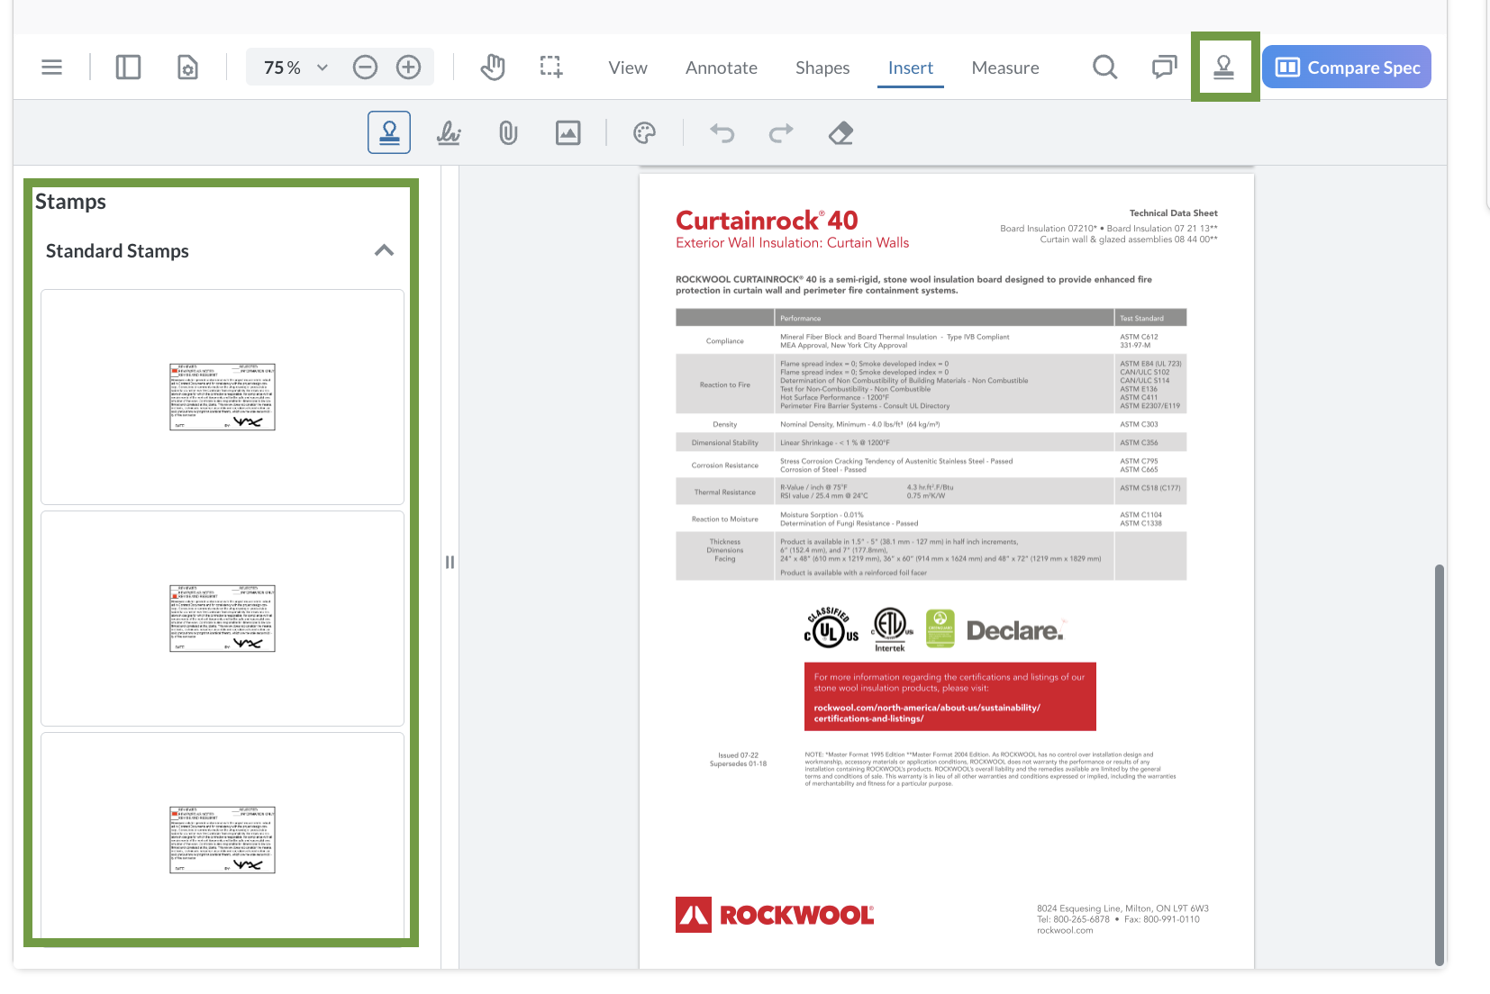Click the Reaction to Moisture row label
Viewport: 1490px width, 994px height.
[725, 519]
